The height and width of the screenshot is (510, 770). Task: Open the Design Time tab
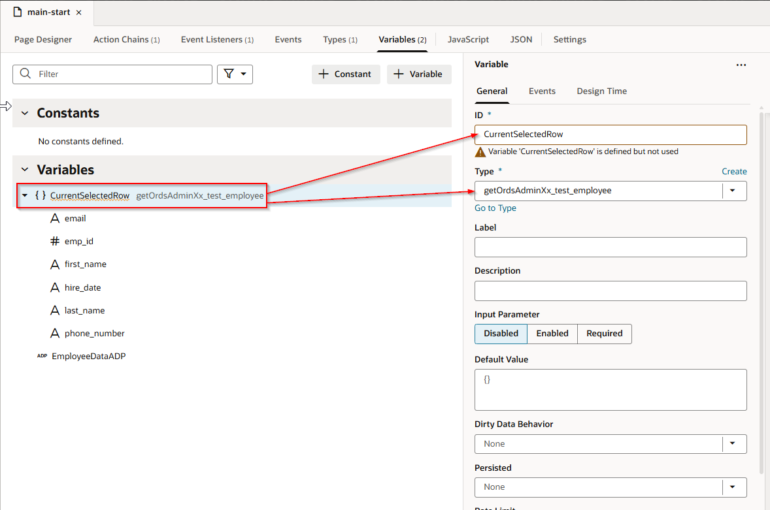point(601,91)
